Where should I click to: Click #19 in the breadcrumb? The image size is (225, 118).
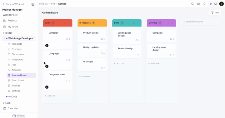tap(53, 4)
